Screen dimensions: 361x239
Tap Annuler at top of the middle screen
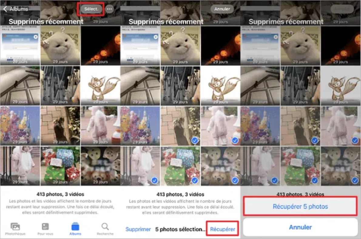pos(222,9)
